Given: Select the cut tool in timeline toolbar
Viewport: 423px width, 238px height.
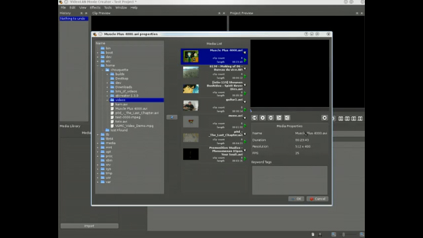Looking at the screenshot, I should [320, 235].
